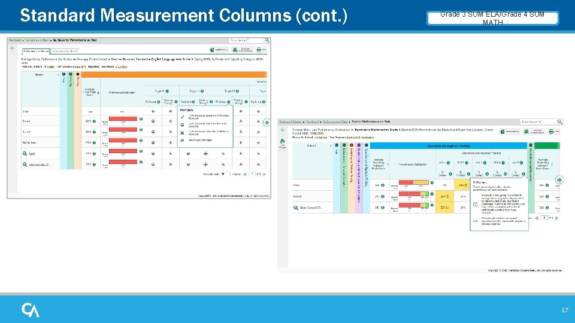Click magnifier icon beside Demo School row
This screenshot has height=323, width=575.
click(x=295, y=208)
